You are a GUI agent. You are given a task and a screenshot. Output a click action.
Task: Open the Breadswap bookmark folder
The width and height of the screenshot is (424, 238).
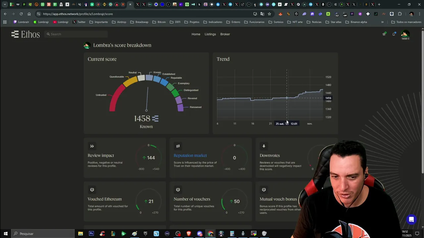[x=139, y=22]
